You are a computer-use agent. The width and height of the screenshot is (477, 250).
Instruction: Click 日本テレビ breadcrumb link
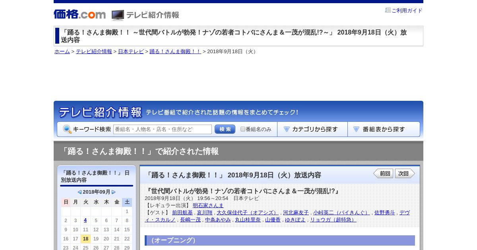pos(131,52)
